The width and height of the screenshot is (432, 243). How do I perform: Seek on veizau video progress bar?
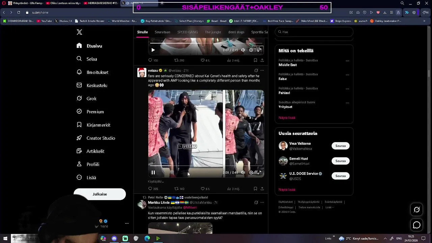click(x=206, y=166)
